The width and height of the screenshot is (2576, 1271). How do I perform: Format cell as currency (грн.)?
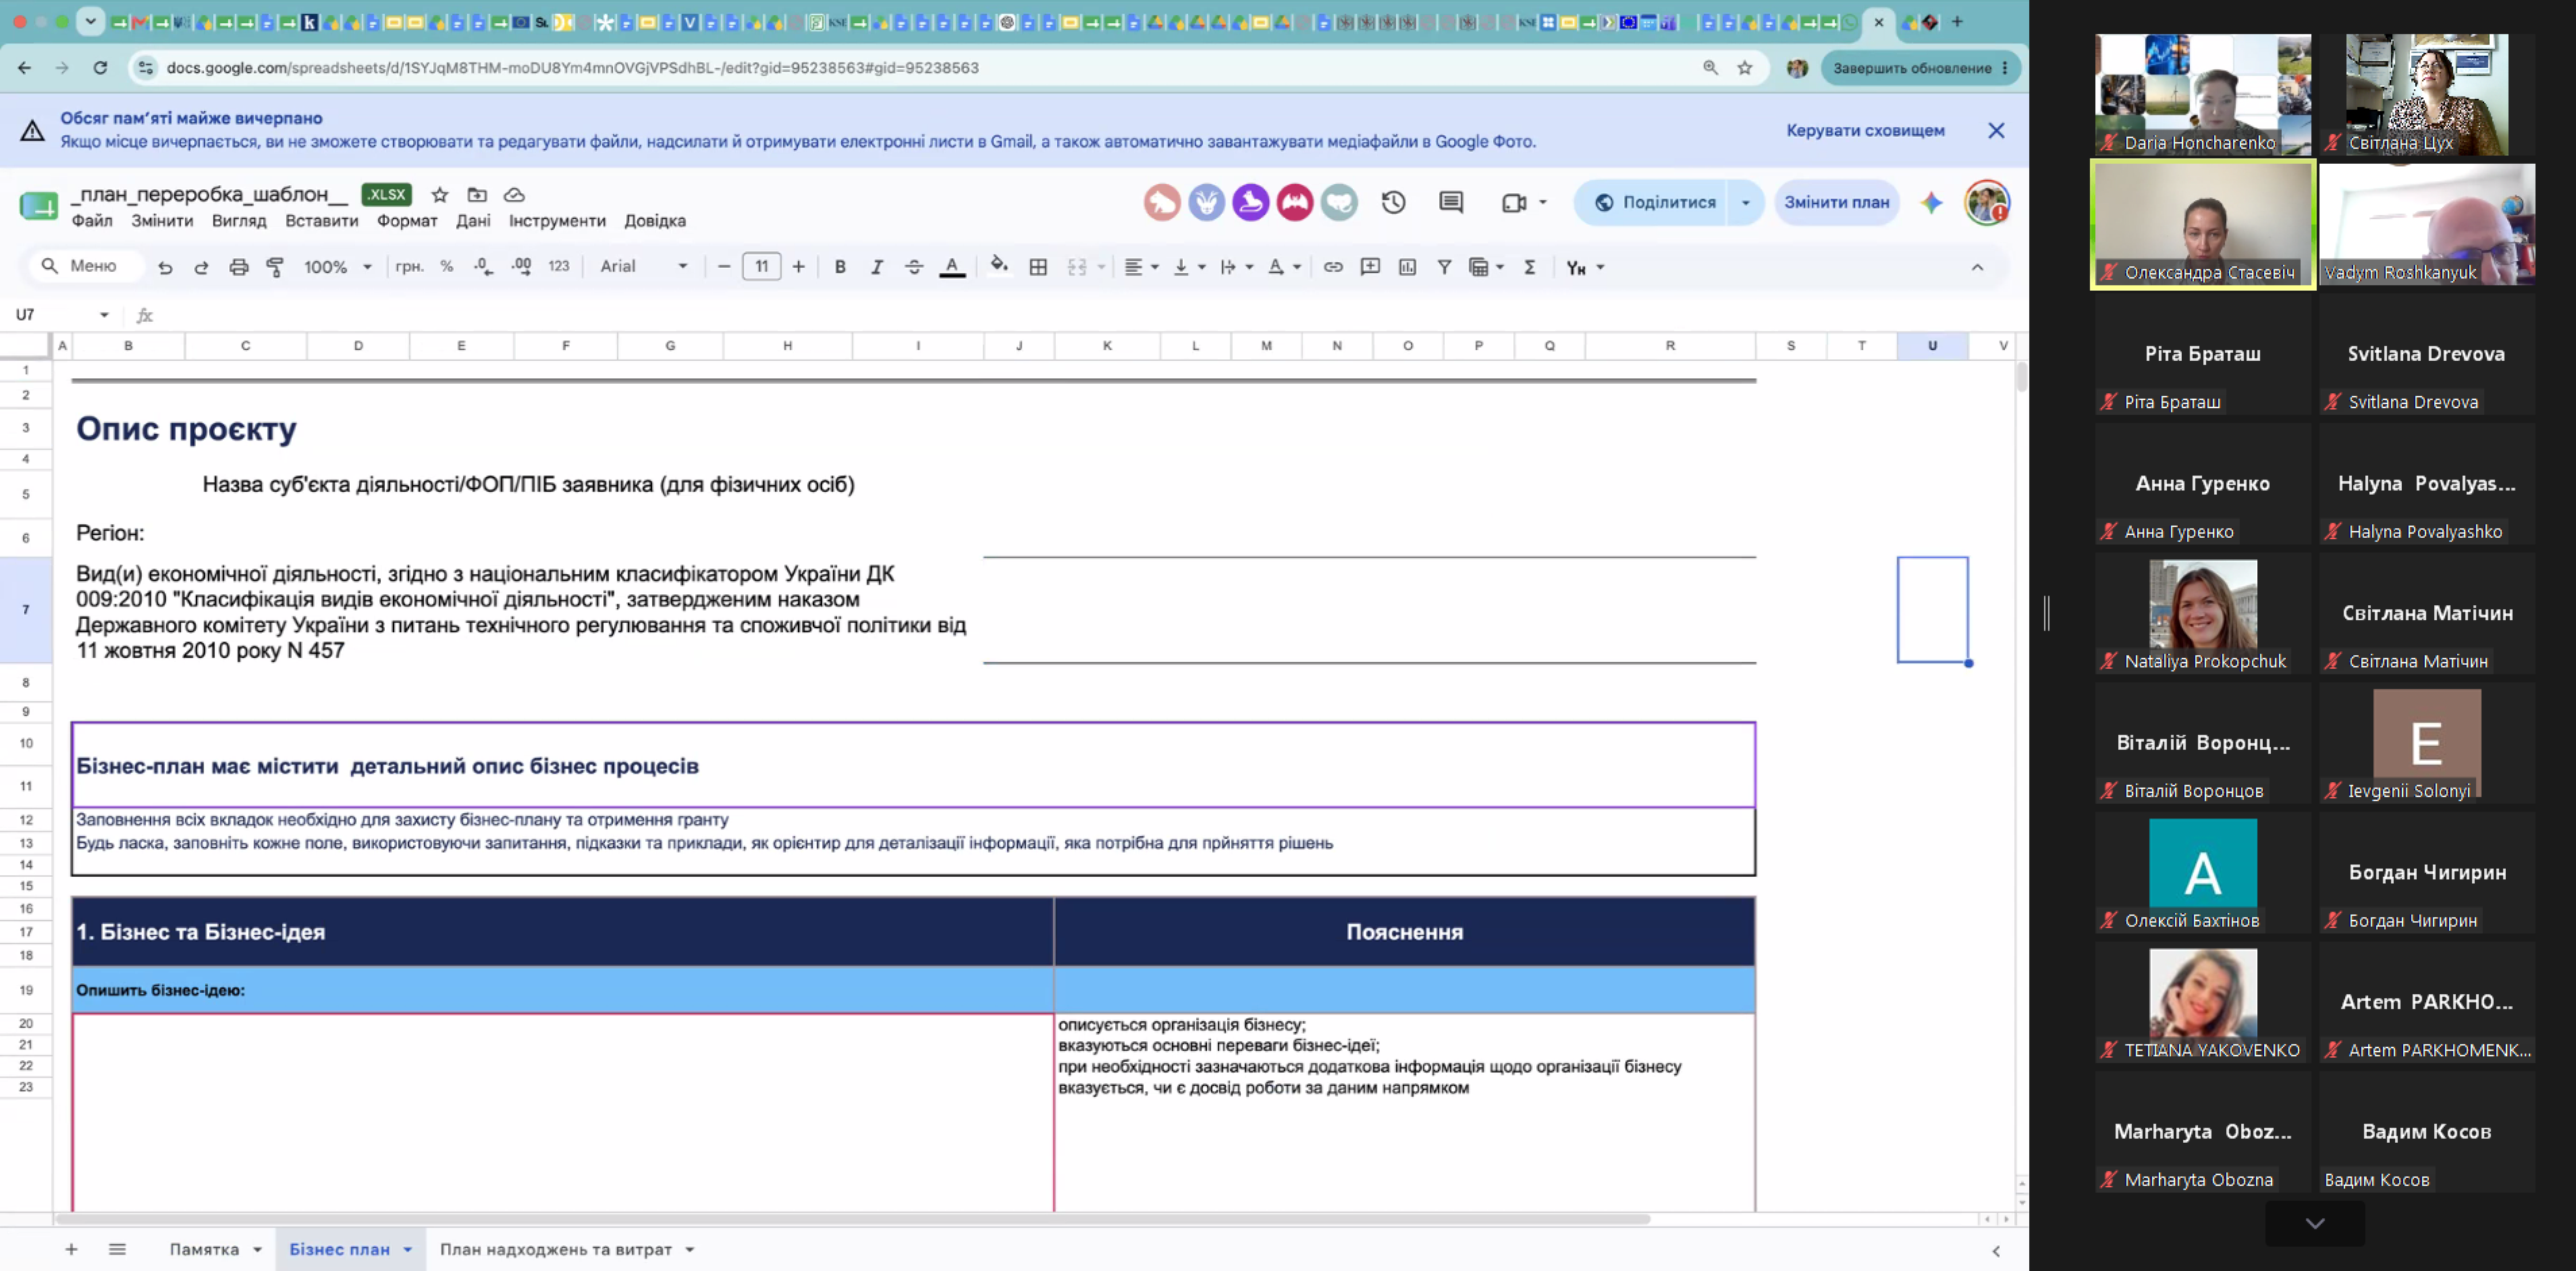coord(409,267)
